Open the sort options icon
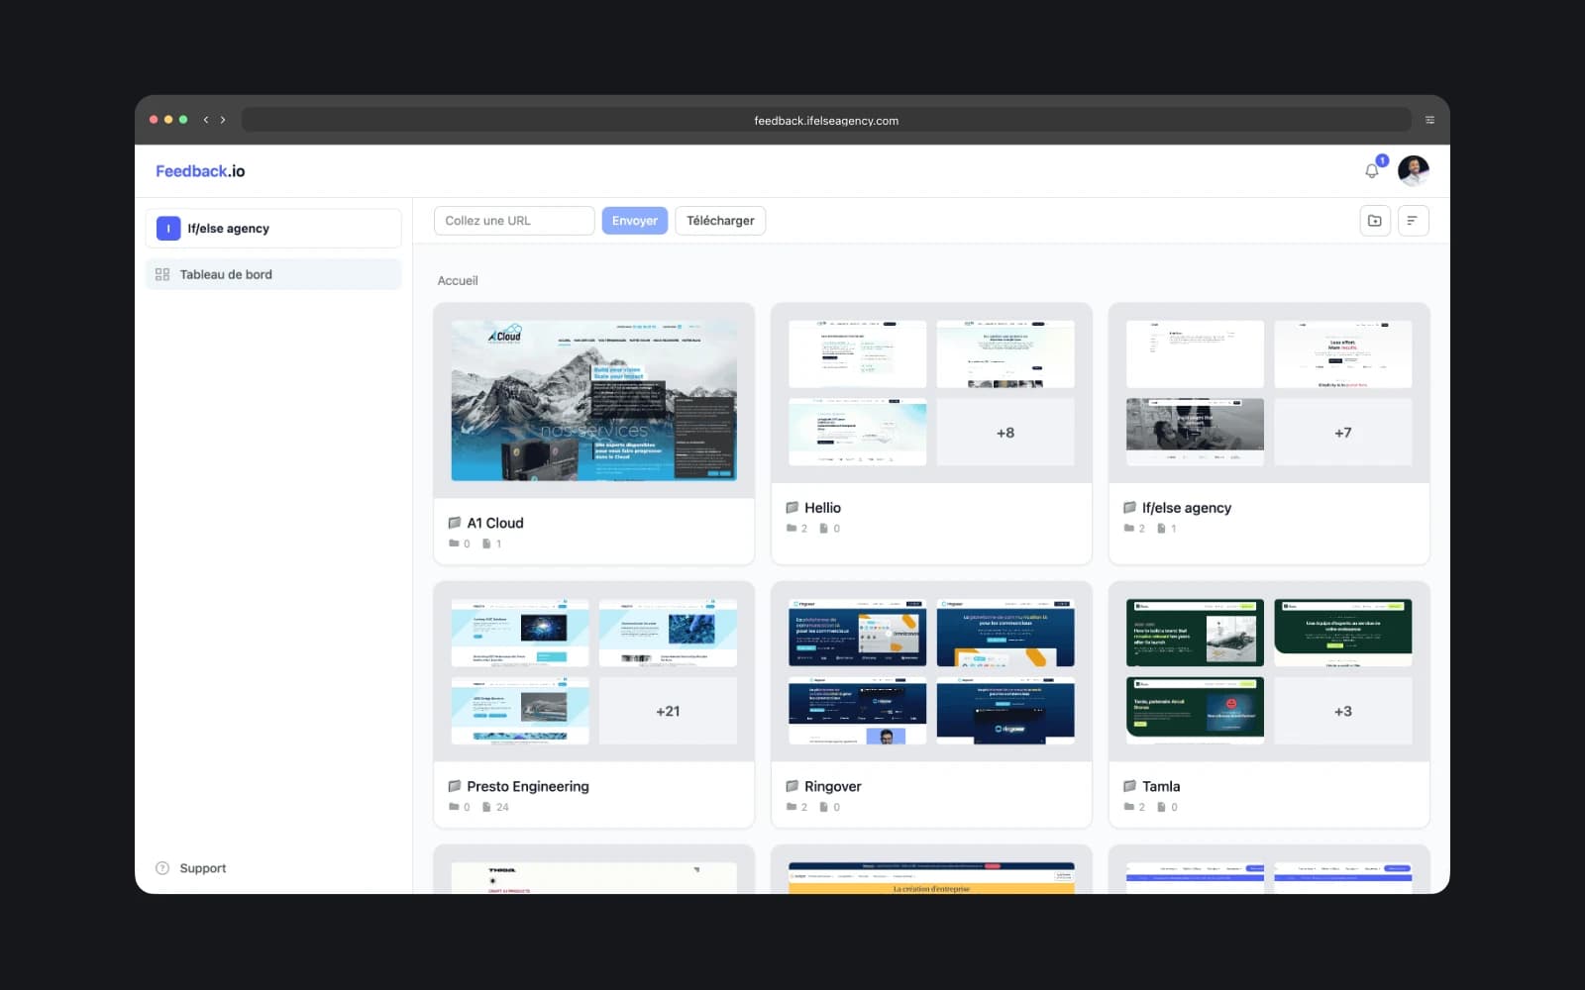Image resolution: width=1585 pixels, height=990 pixels. (1413, 221)
